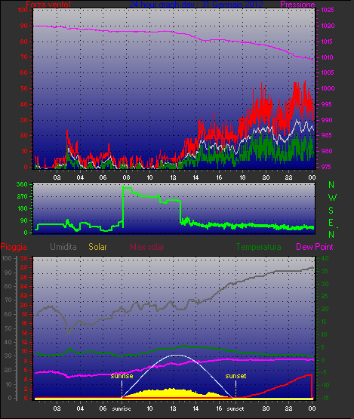The height and width of the screenshot is (419, 354).
Task: Click the red 70 on the wind force axis
Action: (x=24, y=57)
